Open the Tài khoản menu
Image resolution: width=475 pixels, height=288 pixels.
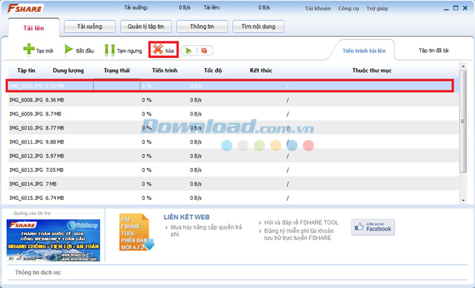tap(318, 8)
